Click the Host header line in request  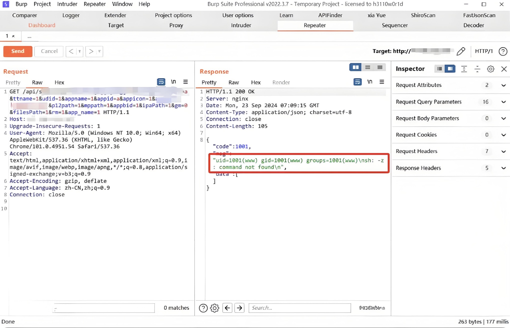click(42, 119)
